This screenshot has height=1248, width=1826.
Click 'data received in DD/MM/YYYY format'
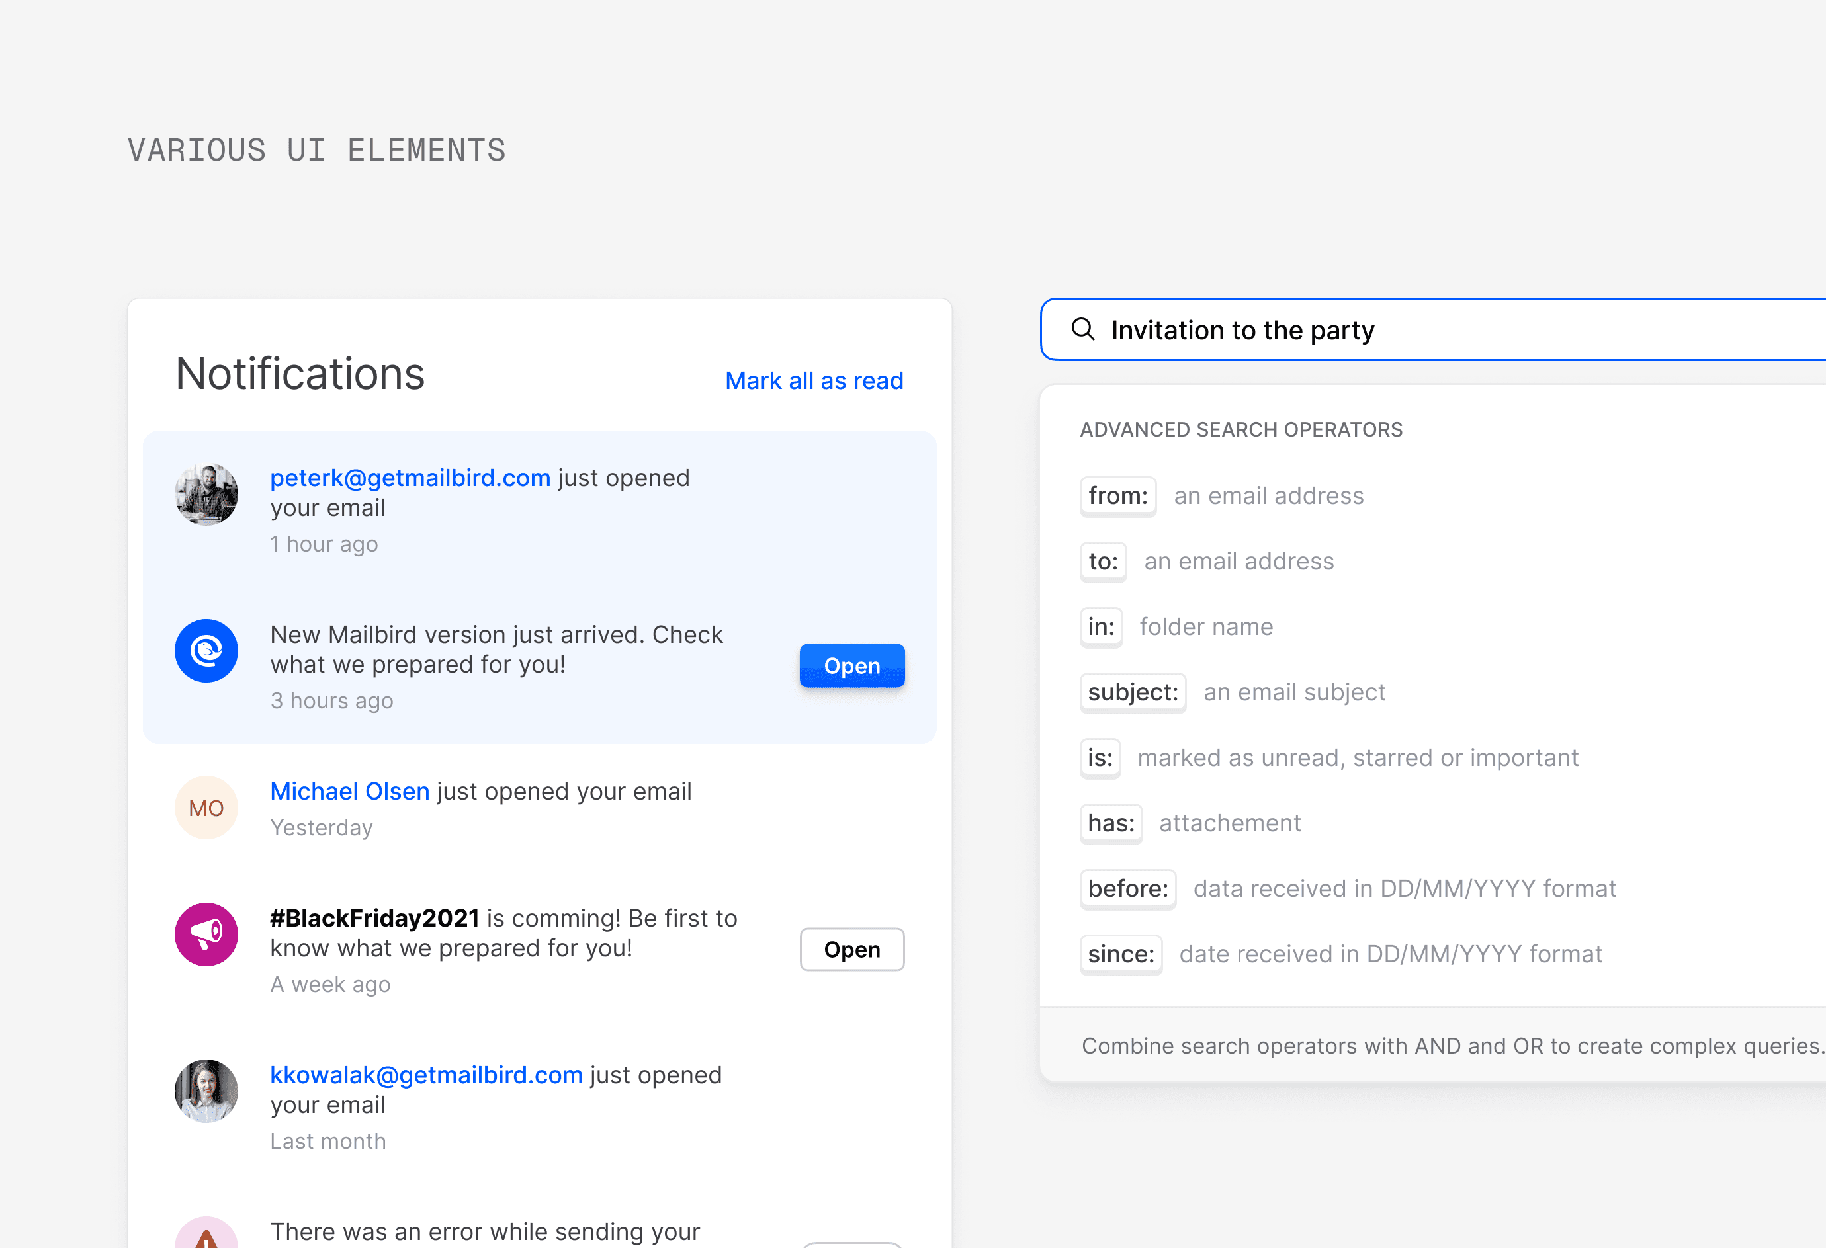click(1404, 889)
